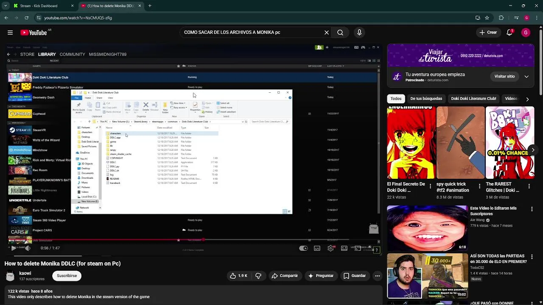Like the video with thumbs up
Image resolution: width=543 pixels, height=305 pixels.
(238, 276)
